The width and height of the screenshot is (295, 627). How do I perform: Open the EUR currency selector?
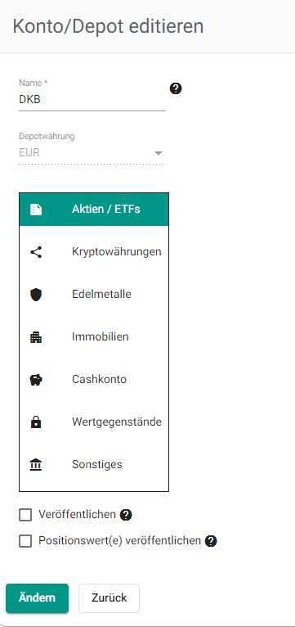(x=91, y=153)
